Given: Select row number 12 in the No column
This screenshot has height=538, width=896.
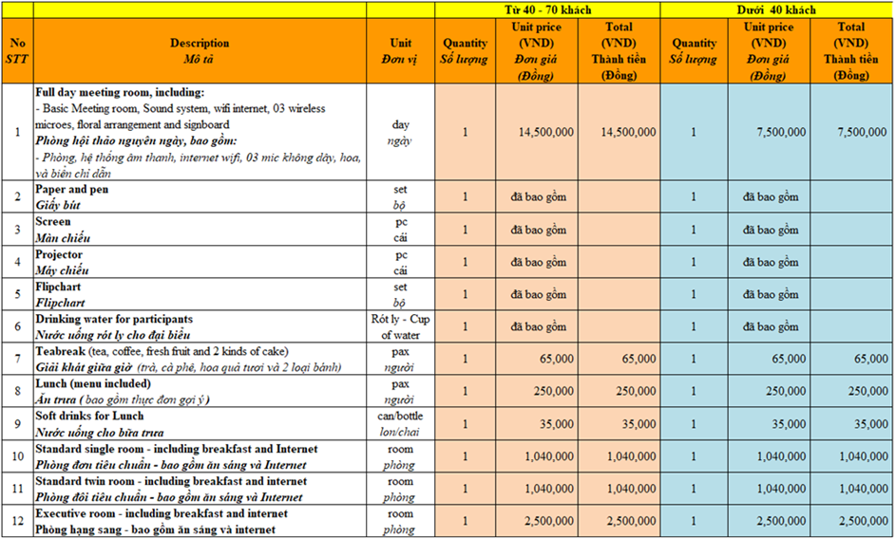Looking at the screenshot, I should point(17,521).
